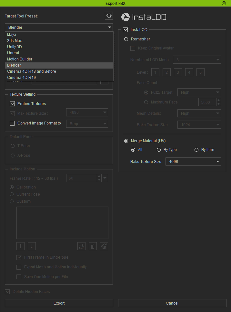Choose Unity 3D from the preset list
The image size is (231, 312).
point(59,47)
